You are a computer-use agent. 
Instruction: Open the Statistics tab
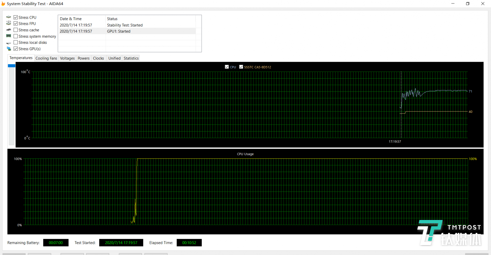pos(131,58)
